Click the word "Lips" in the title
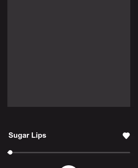The width and height of the screenshot is (138, 168). [39, 136]
